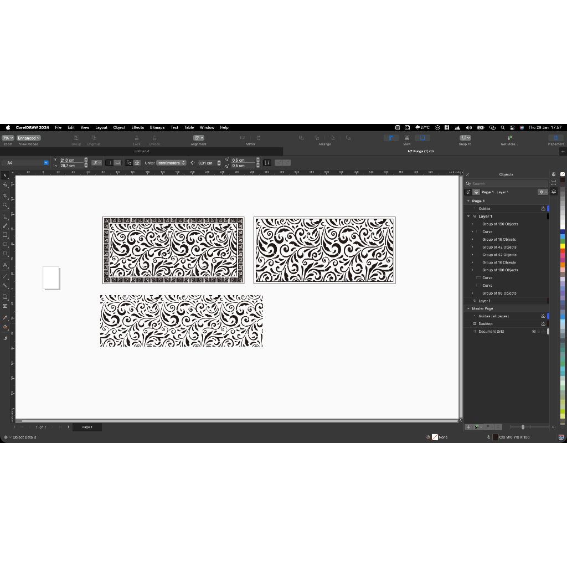Open the Enhanced view modes menu
The width and height of the screenshot is (567, 567).
28,138
